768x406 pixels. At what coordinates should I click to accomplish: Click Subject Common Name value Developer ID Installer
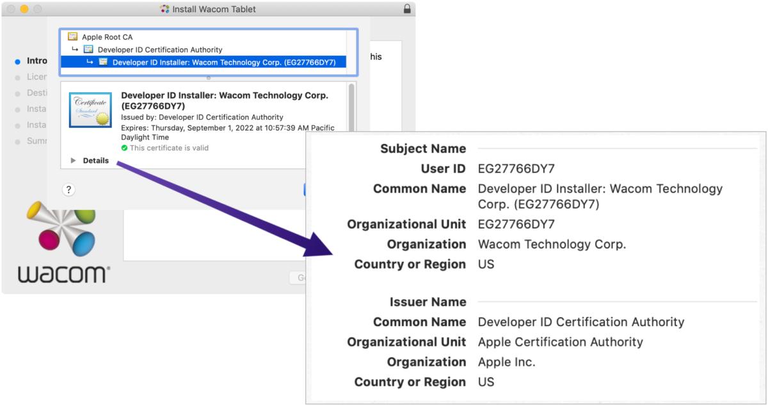[x=600, y=197]
